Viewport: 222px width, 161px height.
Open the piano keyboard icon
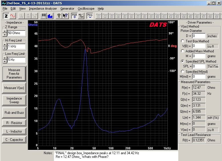click(x=43, y=16)
